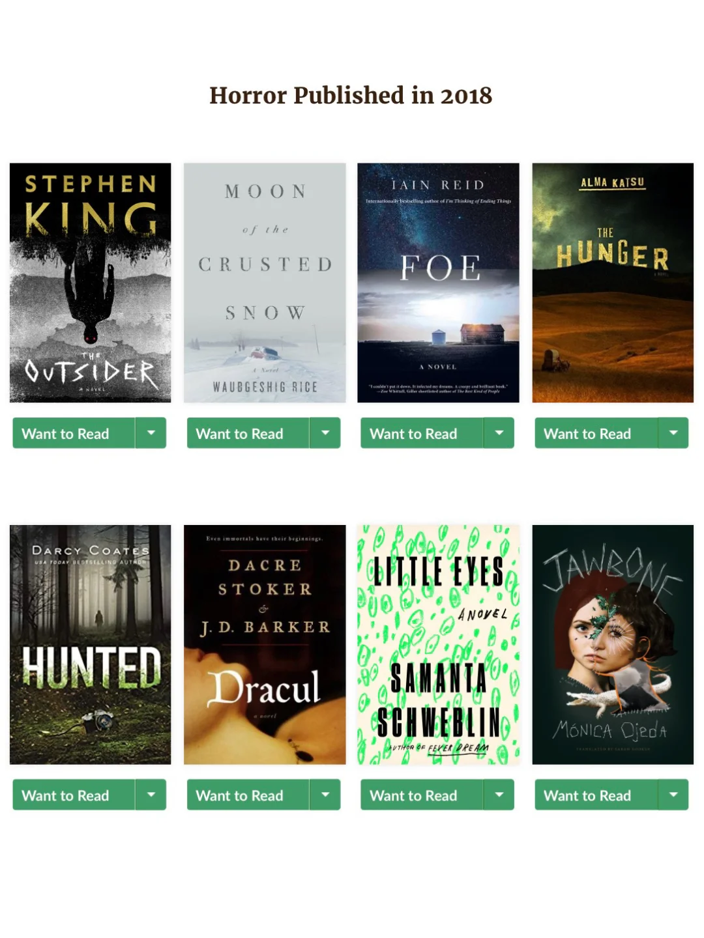Click Want to Read under Foe
Screen dimensions: 704x938
coord(422,433)
